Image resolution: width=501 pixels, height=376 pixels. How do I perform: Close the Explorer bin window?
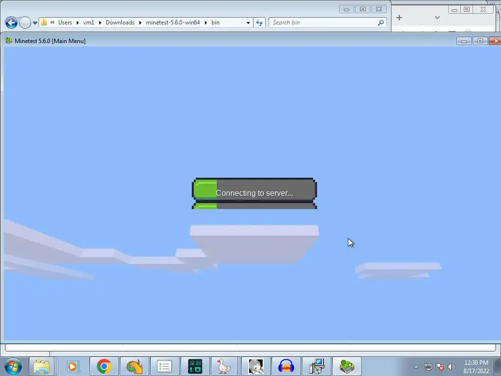point(379,9)
